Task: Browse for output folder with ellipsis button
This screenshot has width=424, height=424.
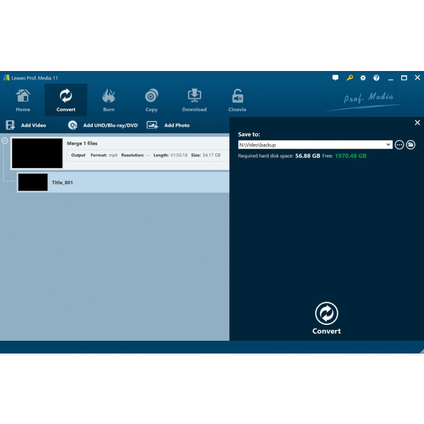Action: 400,145
